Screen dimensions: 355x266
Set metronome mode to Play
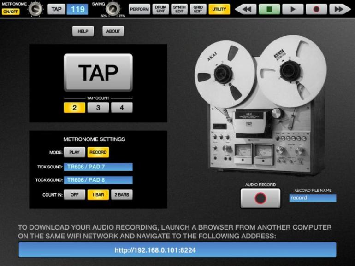tap(75, 152)
